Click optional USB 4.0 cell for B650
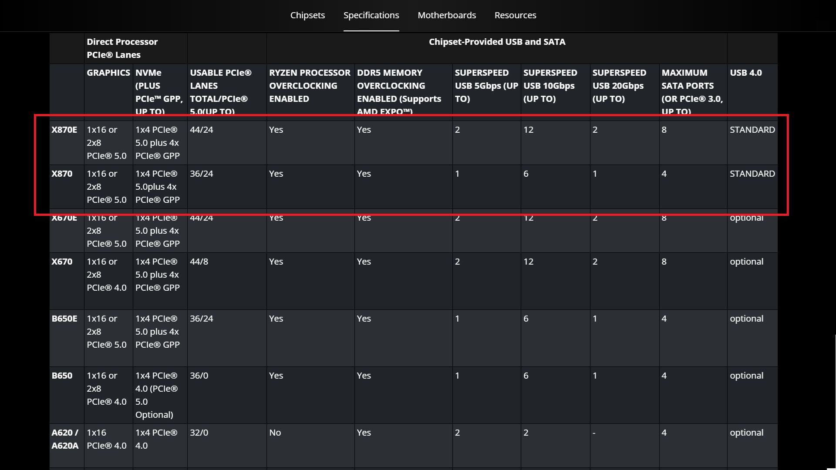Screen dimensions: 836x470 coord(746,376)
